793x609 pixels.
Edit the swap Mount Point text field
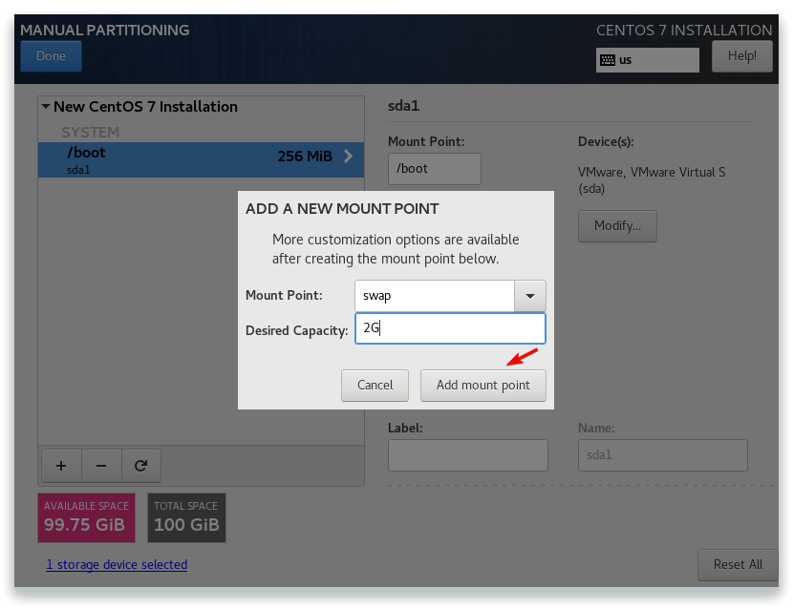coord(435,296)
